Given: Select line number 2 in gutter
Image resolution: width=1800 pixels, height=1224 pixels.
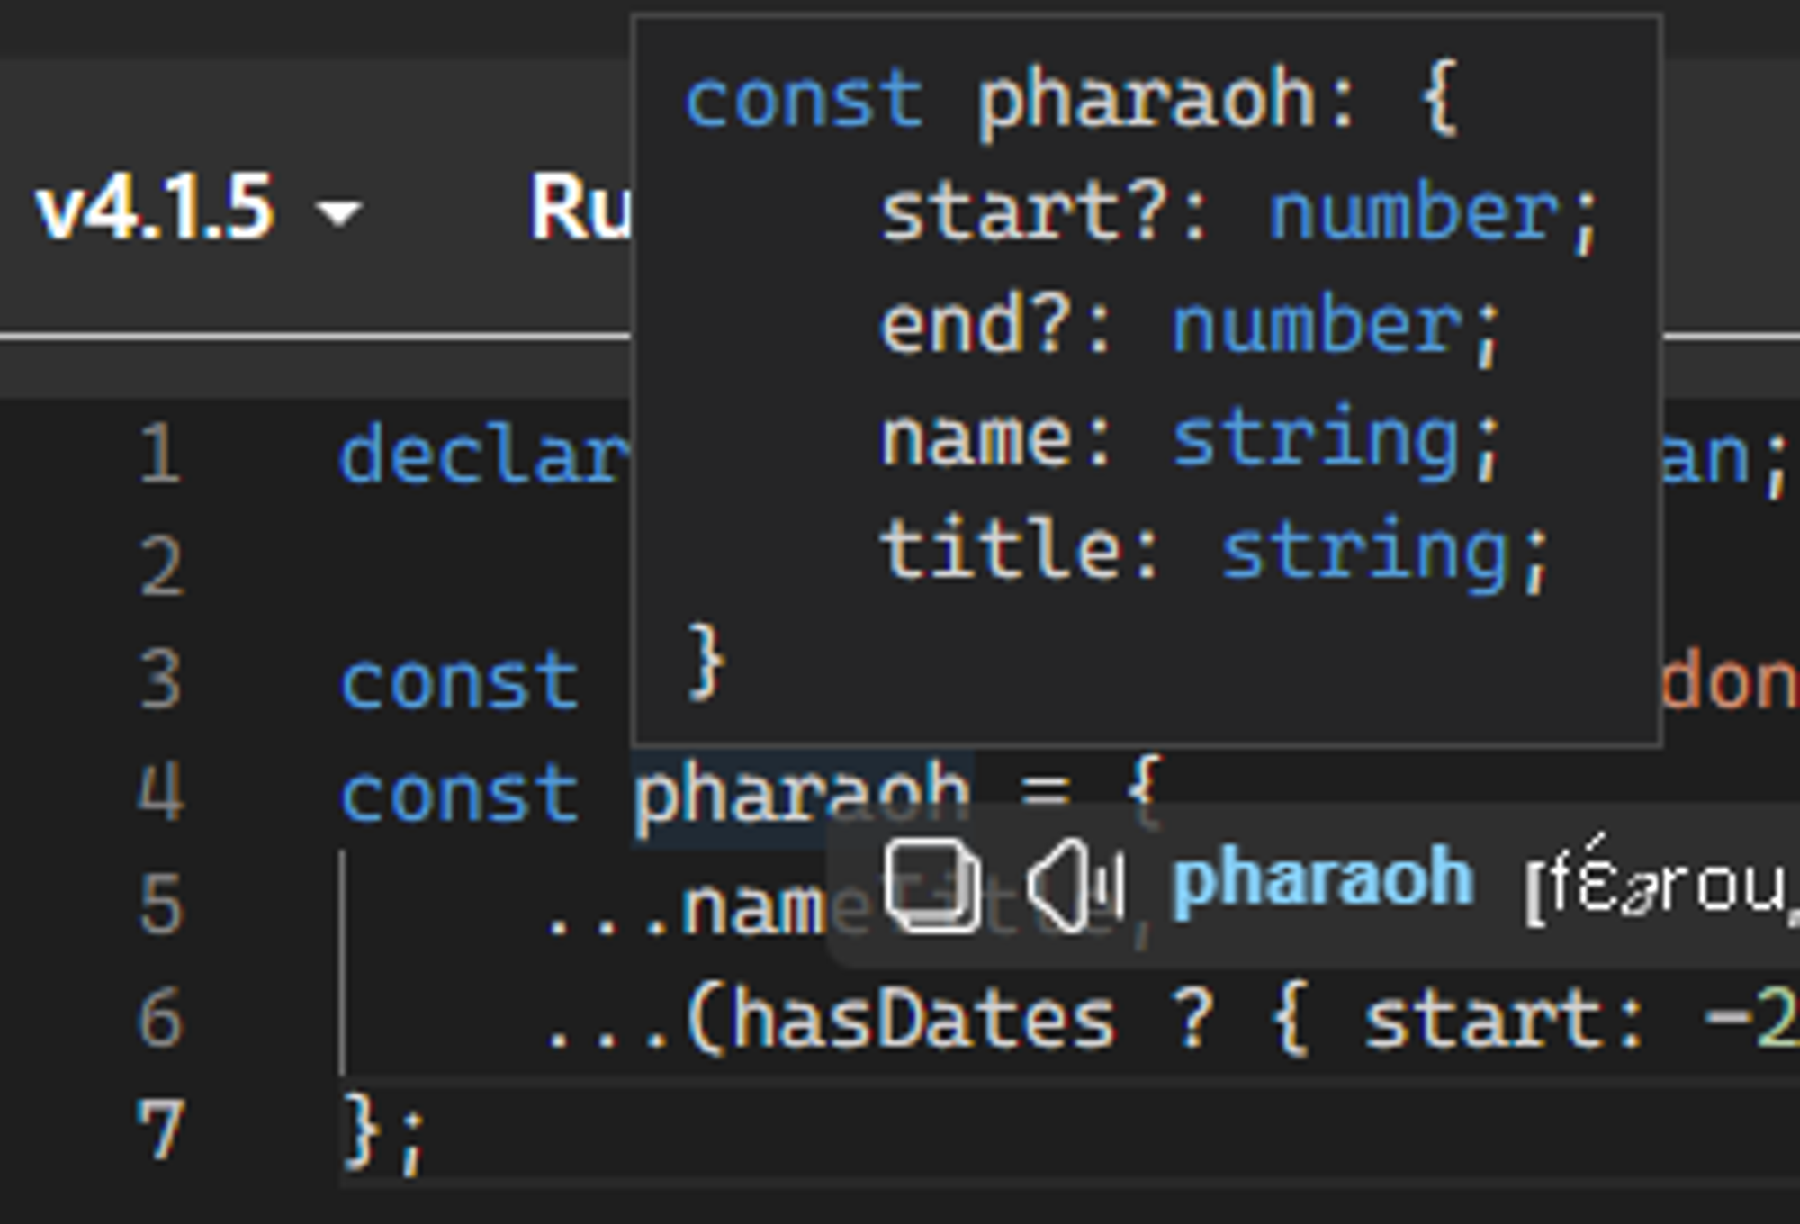Looking at the screenshot, I should coord(161,568).
